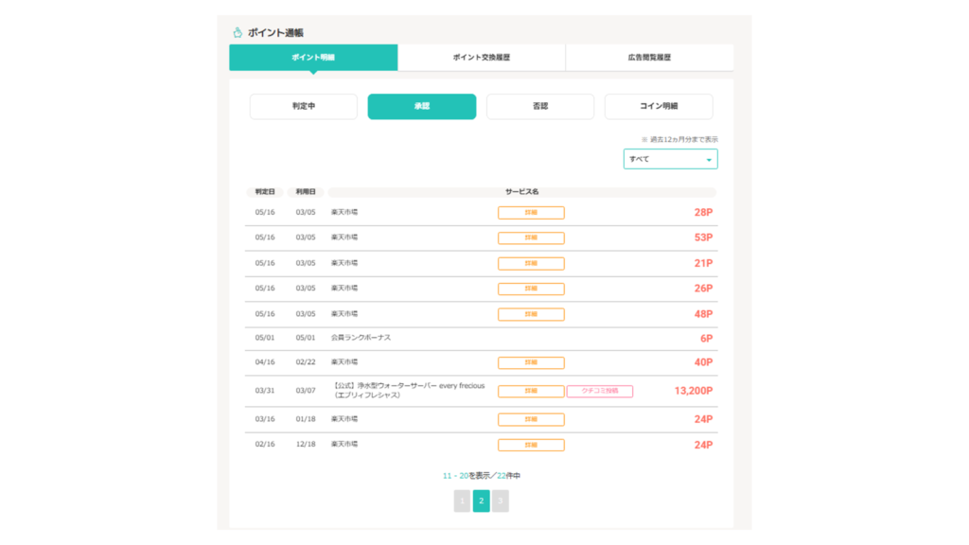Screen dimensions: 969x545
Task: Switch to the 広告閲覧履歴 tab
Action: click(649, 58)
